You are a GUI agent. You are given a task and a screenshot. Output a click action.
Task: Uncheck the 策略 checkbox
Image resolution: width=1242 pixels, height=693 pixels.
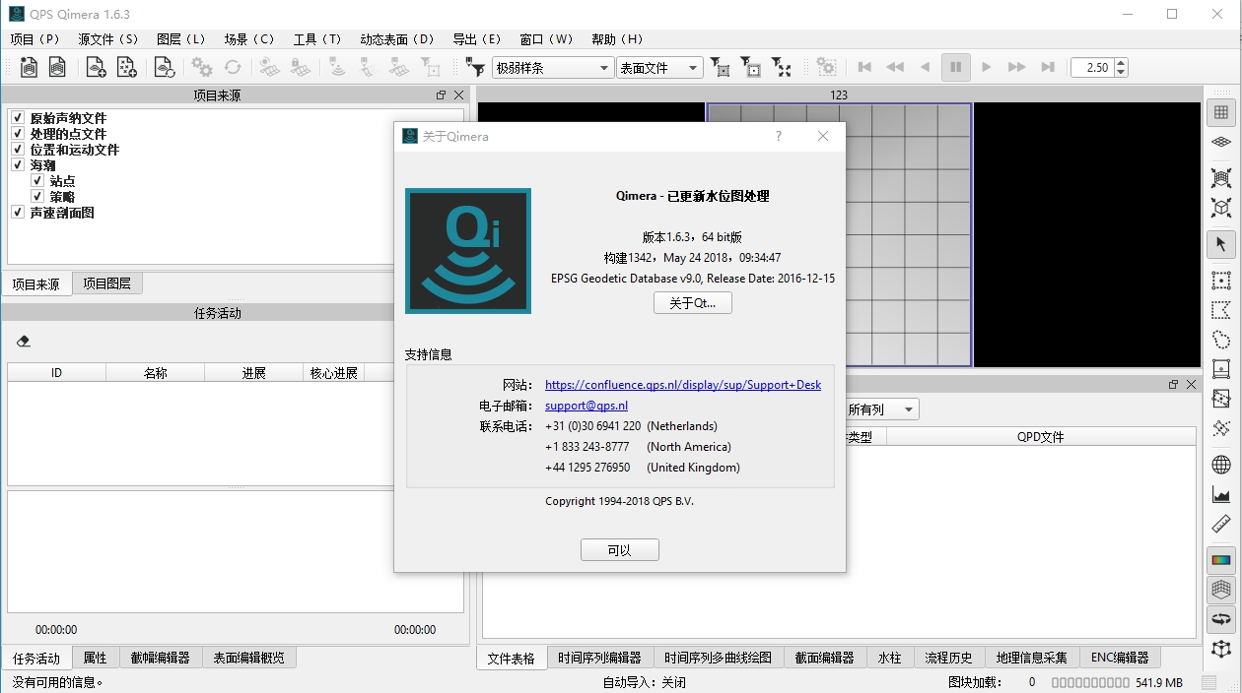point(37,197)
